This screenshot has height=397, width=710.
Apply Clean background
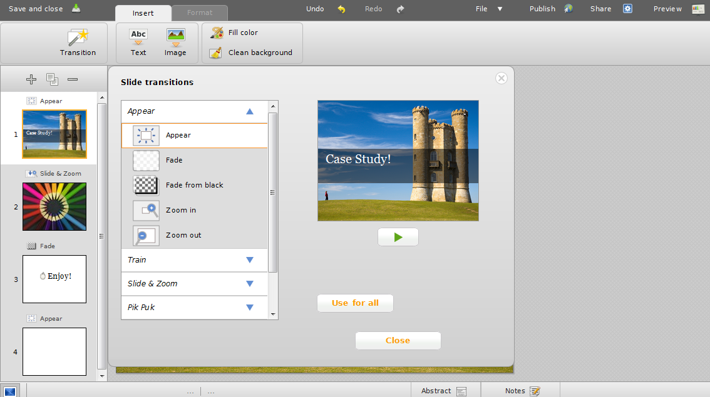click(252, 53)
